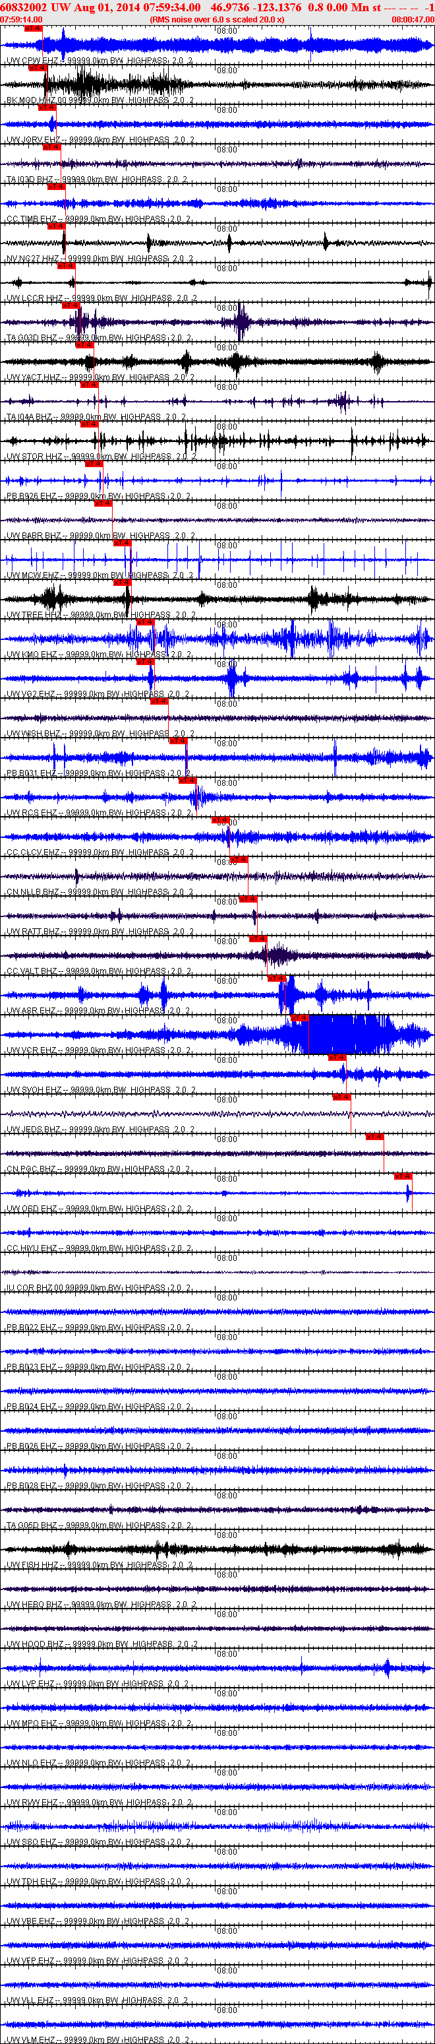Click the UW STOR HHZ station label

click(x=101, y=457)
